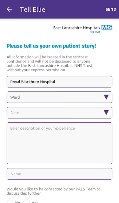The width and height of the screenshot is (119, 203).
Task: Focus the Ward selection field
Action: 59,97
